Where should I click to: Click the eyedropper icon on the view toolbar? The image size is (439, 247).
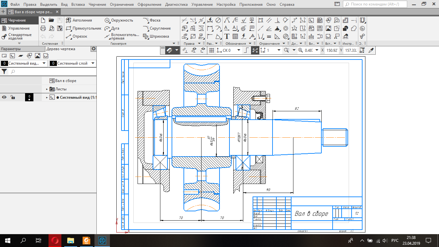(371, 50)
